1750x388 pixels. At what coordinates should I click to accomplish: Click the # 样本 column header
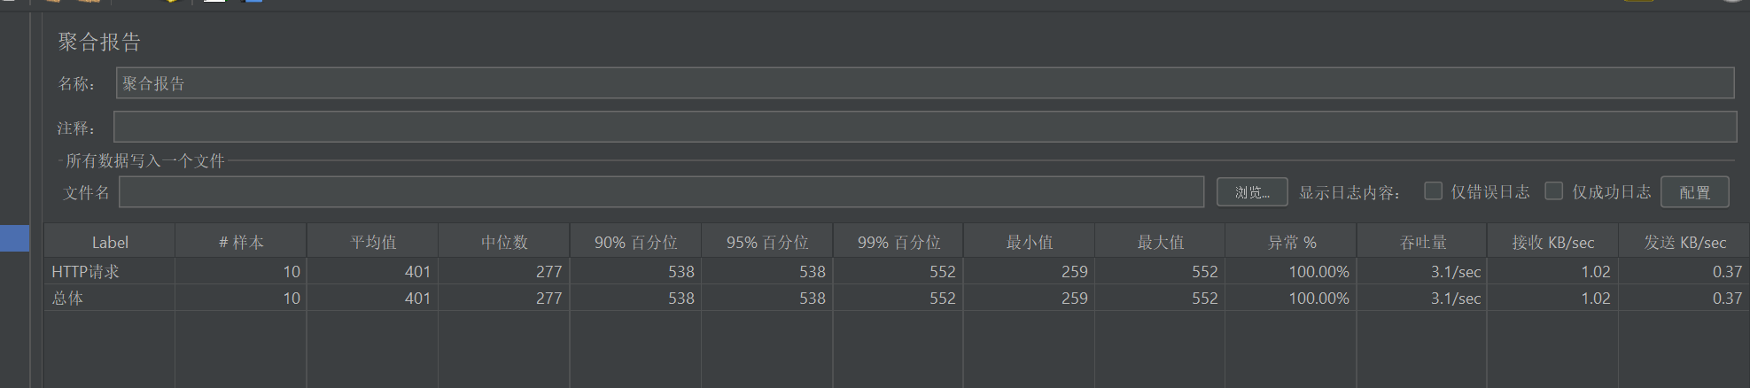tap(241, 242)
